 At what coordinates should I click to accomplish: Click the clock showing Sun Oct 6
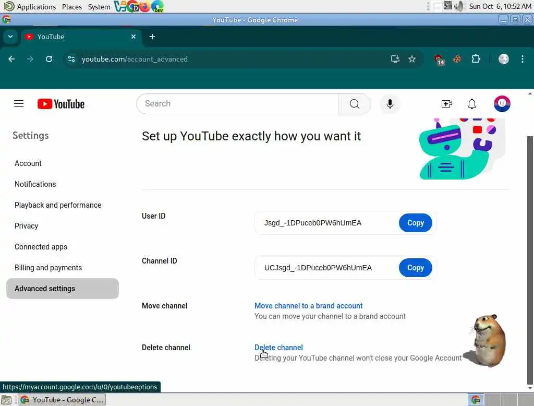(500, 6)
